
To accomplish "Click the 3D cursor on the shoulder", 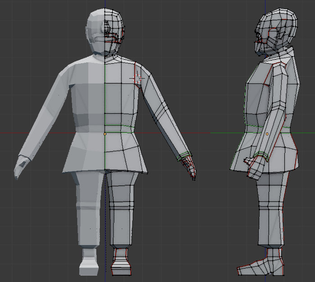I will 137,78.
